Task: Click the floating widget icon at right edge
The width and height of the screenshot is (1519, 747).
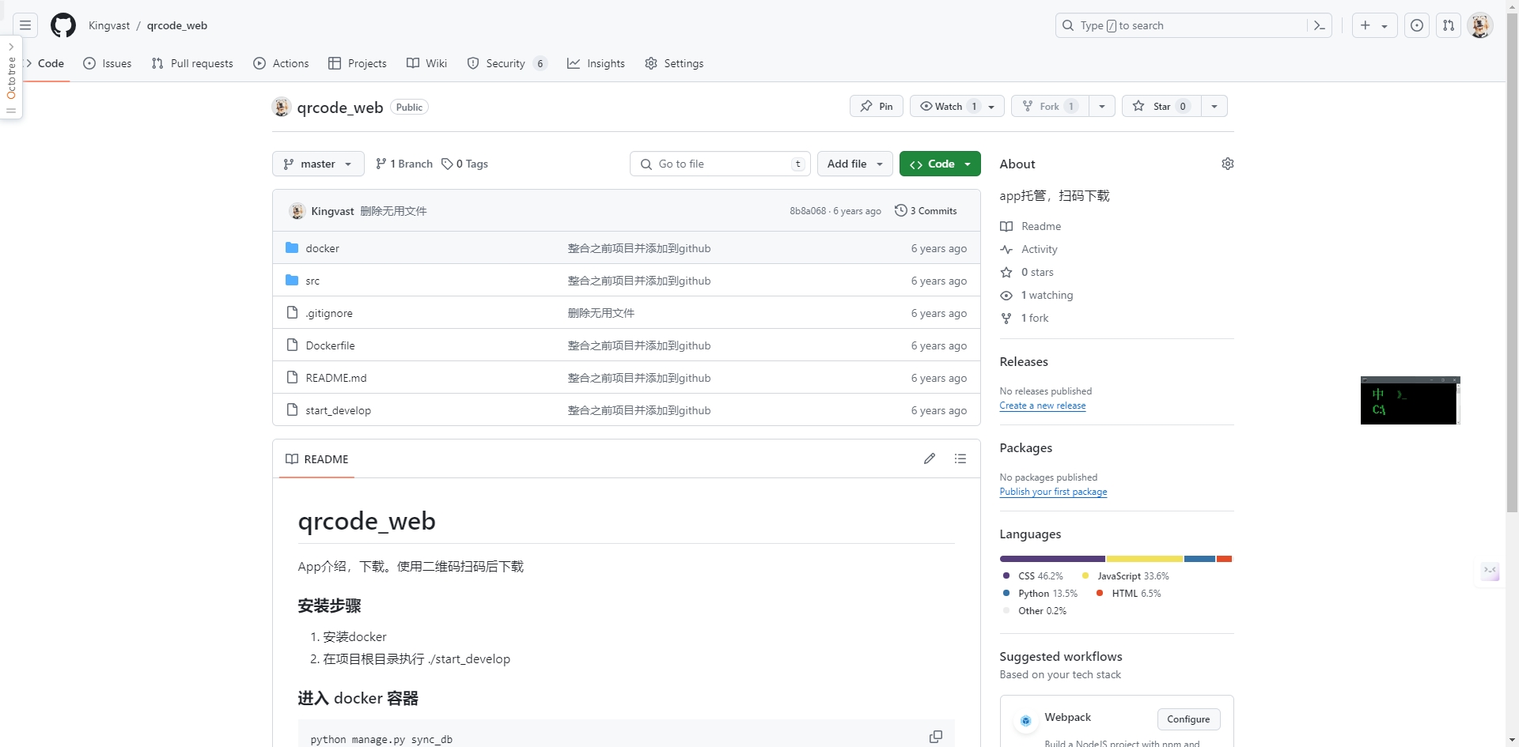Action: click(1490, 571)
